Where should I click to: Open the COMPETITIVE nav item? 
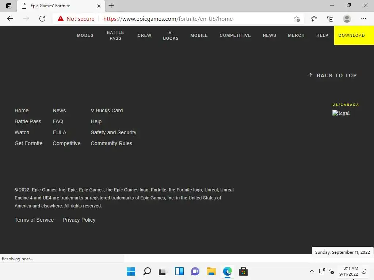click(235, 35)
